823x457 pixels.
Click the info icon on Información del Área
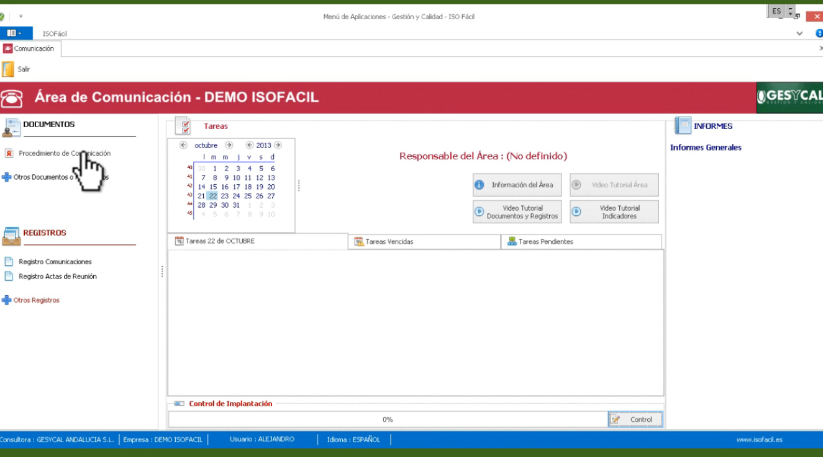coord(479,185)
